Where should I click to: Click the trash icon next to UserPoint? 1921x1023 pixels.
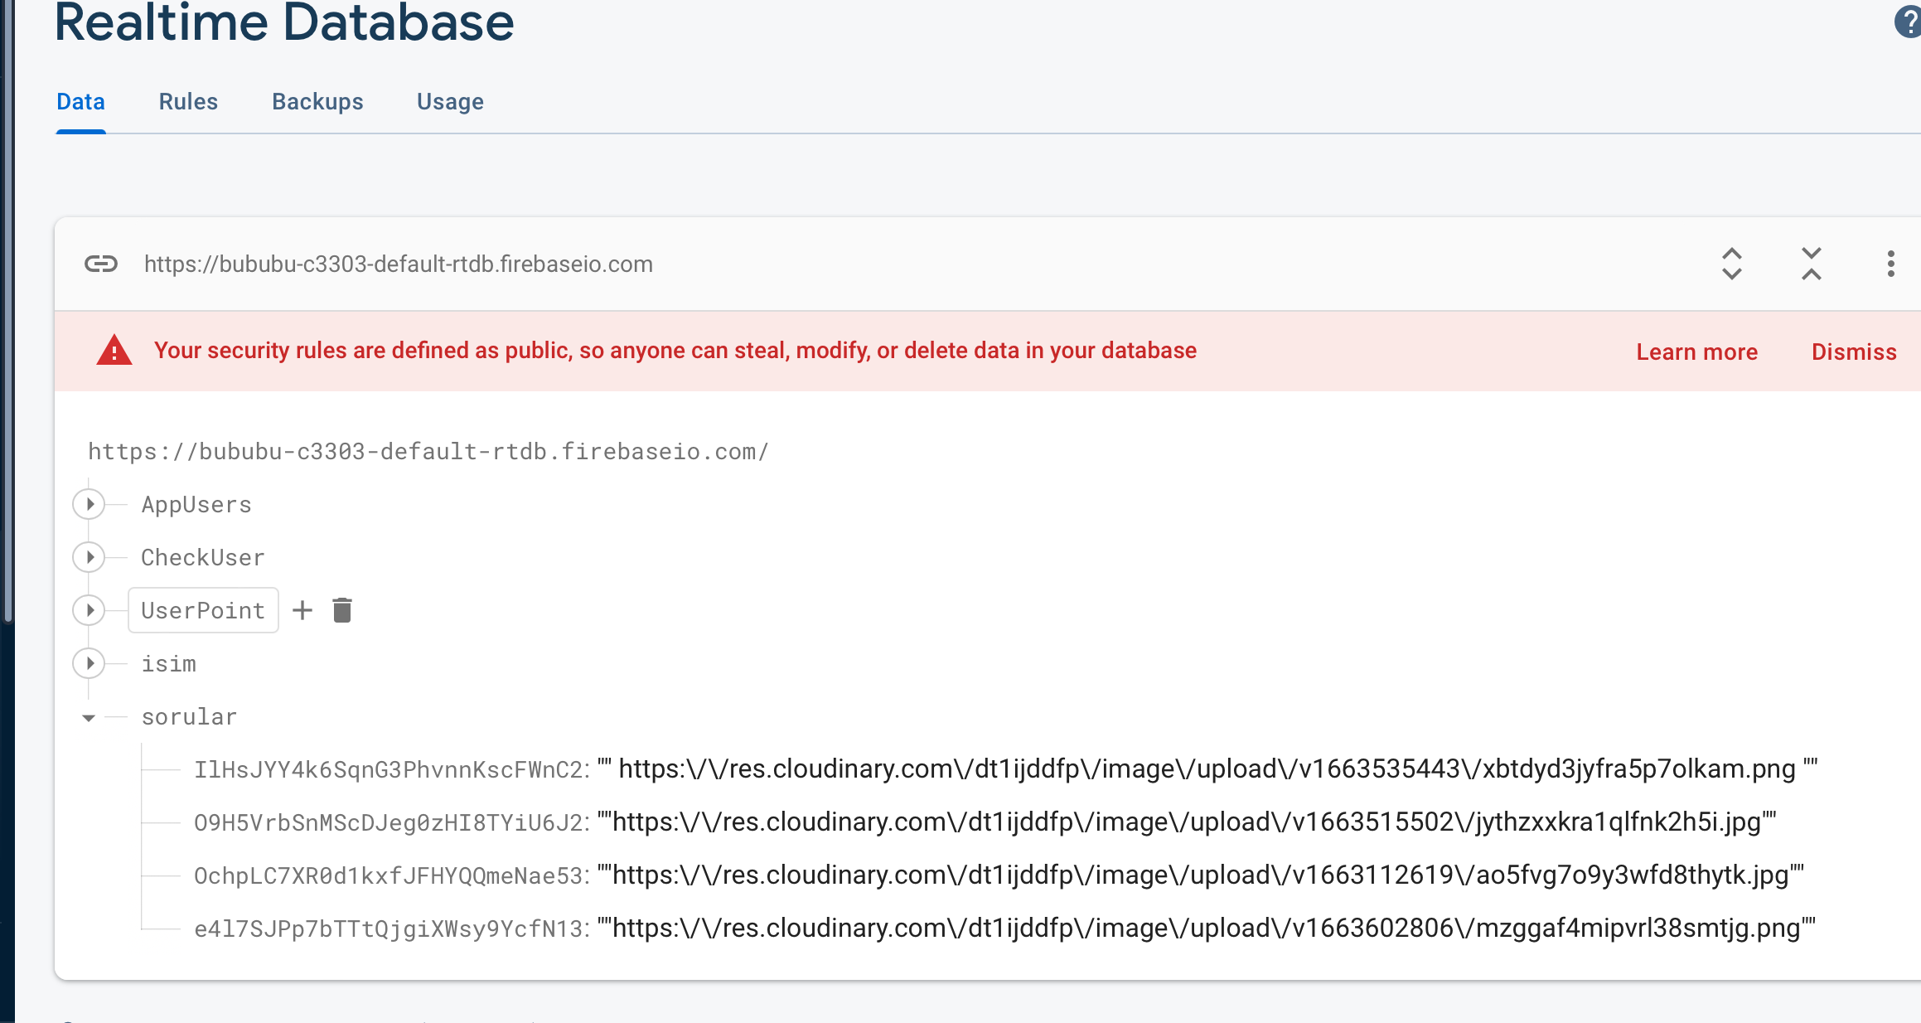point(342,611)
